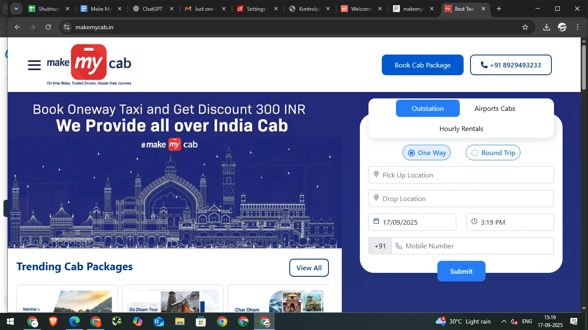The image size is (588, 330).
Task: Bookmark this page with star icon
Action: (x=525, y=27)
